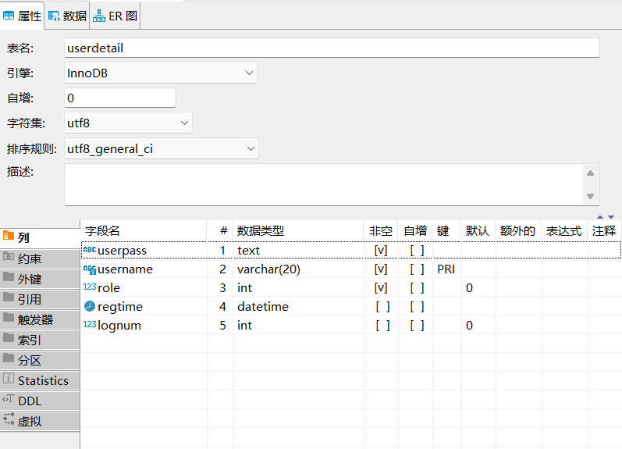The width and height of the screenshot is (622, 449).
Task: Select the lognum field name
Action: coord(119,325)
